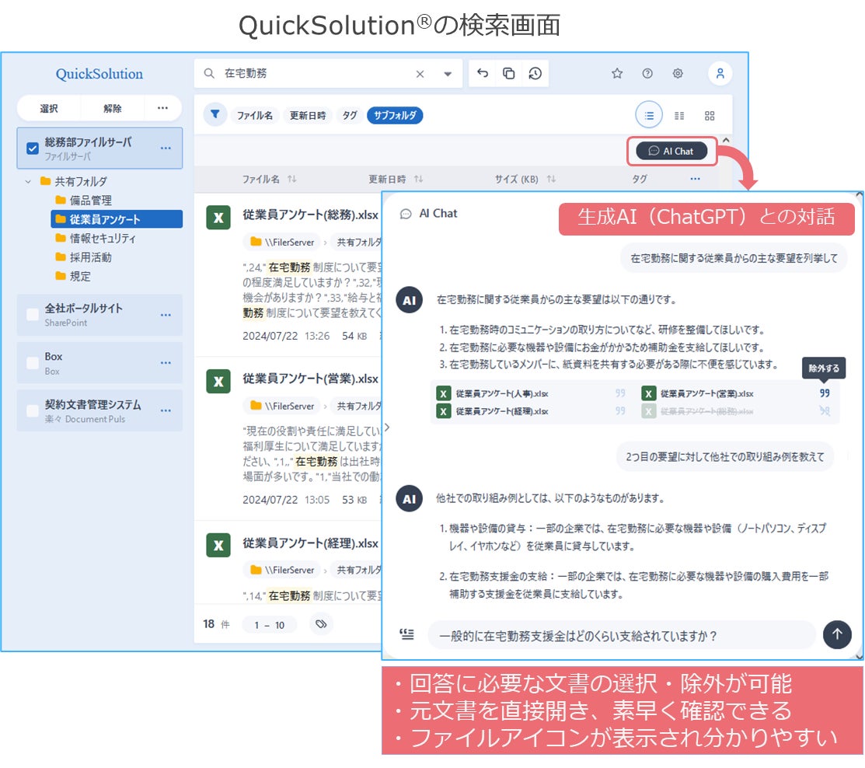Open search history clock icon

coord(535,73)
